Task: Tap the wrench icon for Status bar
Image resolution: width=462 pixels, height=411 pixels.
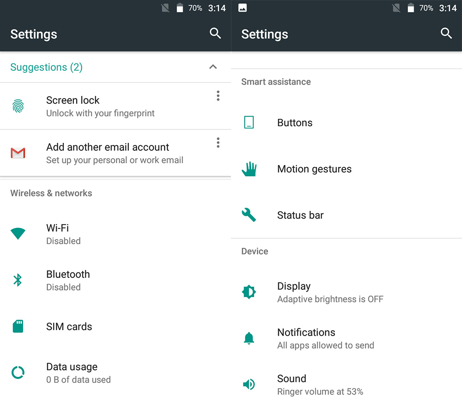Action: 249,215
